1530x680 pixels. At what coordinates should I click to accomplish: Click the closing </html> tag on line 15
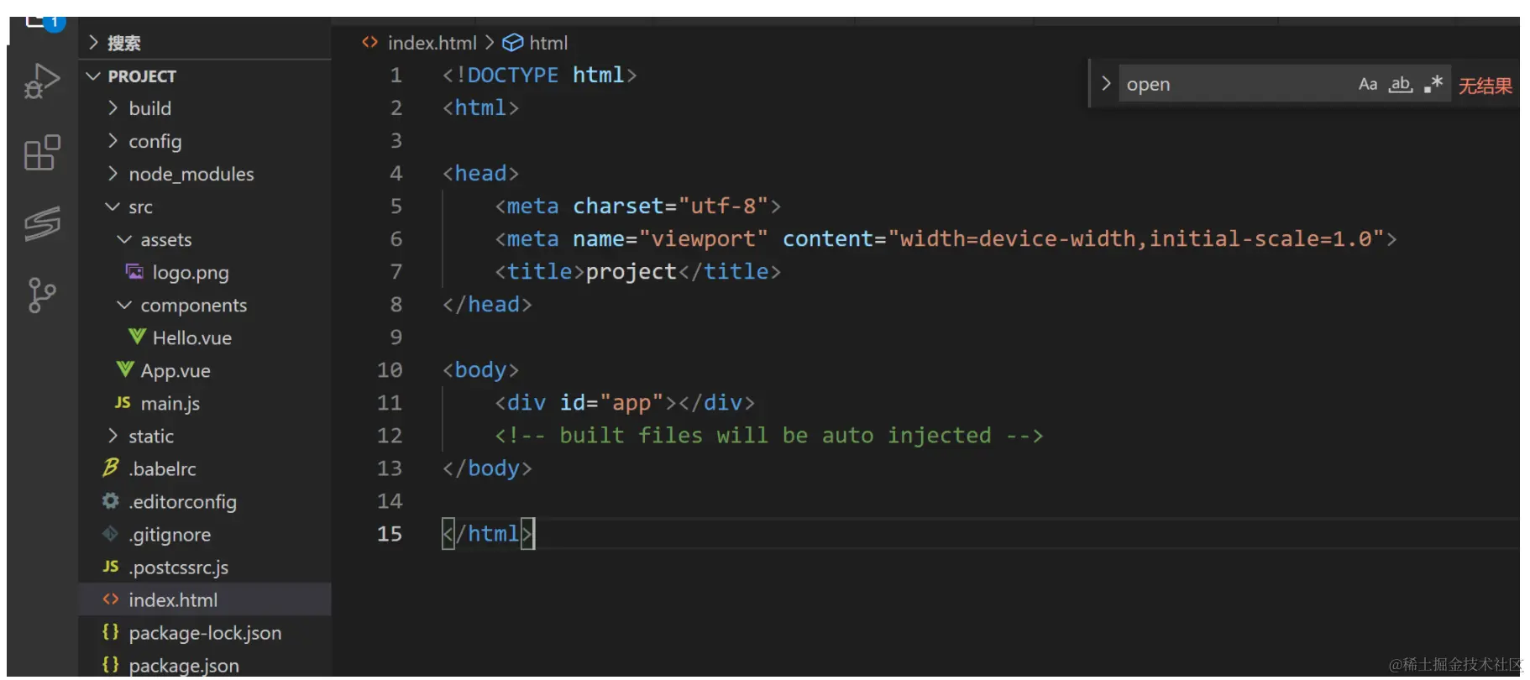(x=488, y=533)
